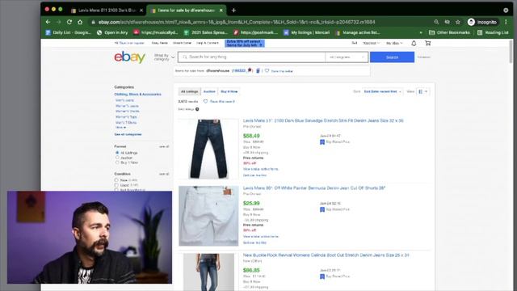Expand the bookmarks bar overflow arrow
This screenshot has width=517, height=291.
[421, 32]
